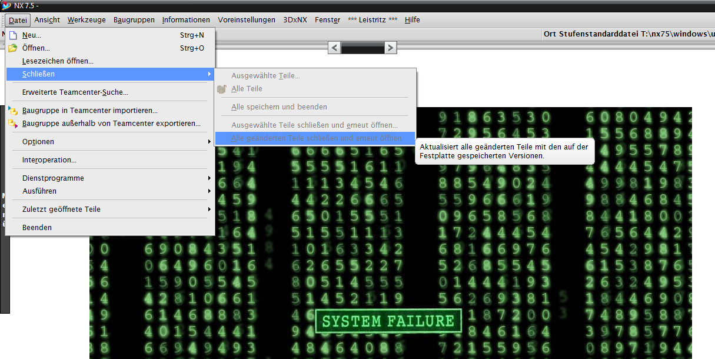715x359 pixels.
Task: Click the dark scrollbar thumb between the arrows
Action: [363, 48]
